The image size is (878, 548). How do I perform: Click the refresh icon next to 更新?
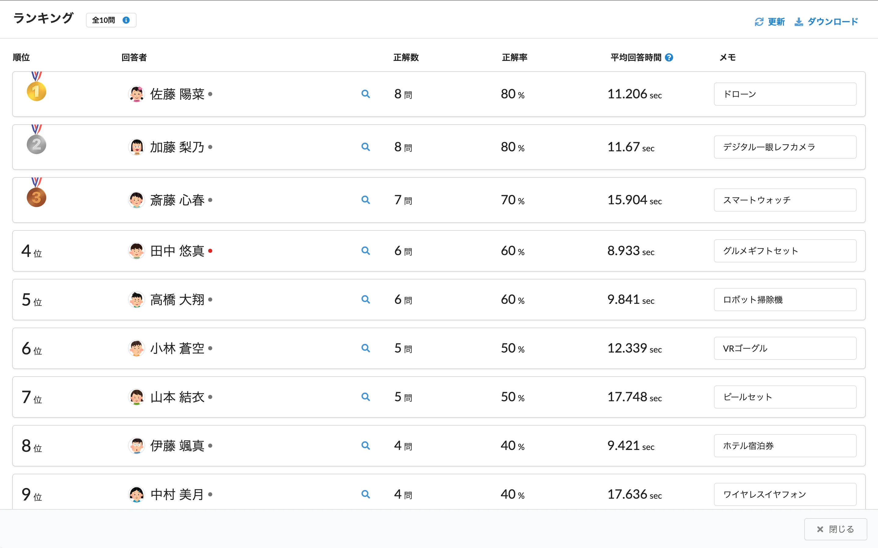click(x=760, y=22)
